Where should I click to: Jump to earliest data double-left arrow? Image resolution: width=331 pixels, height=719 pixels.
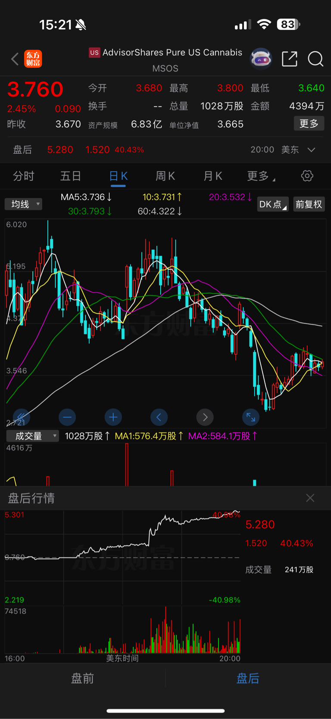pyautogui.click(x=21, y=417)
